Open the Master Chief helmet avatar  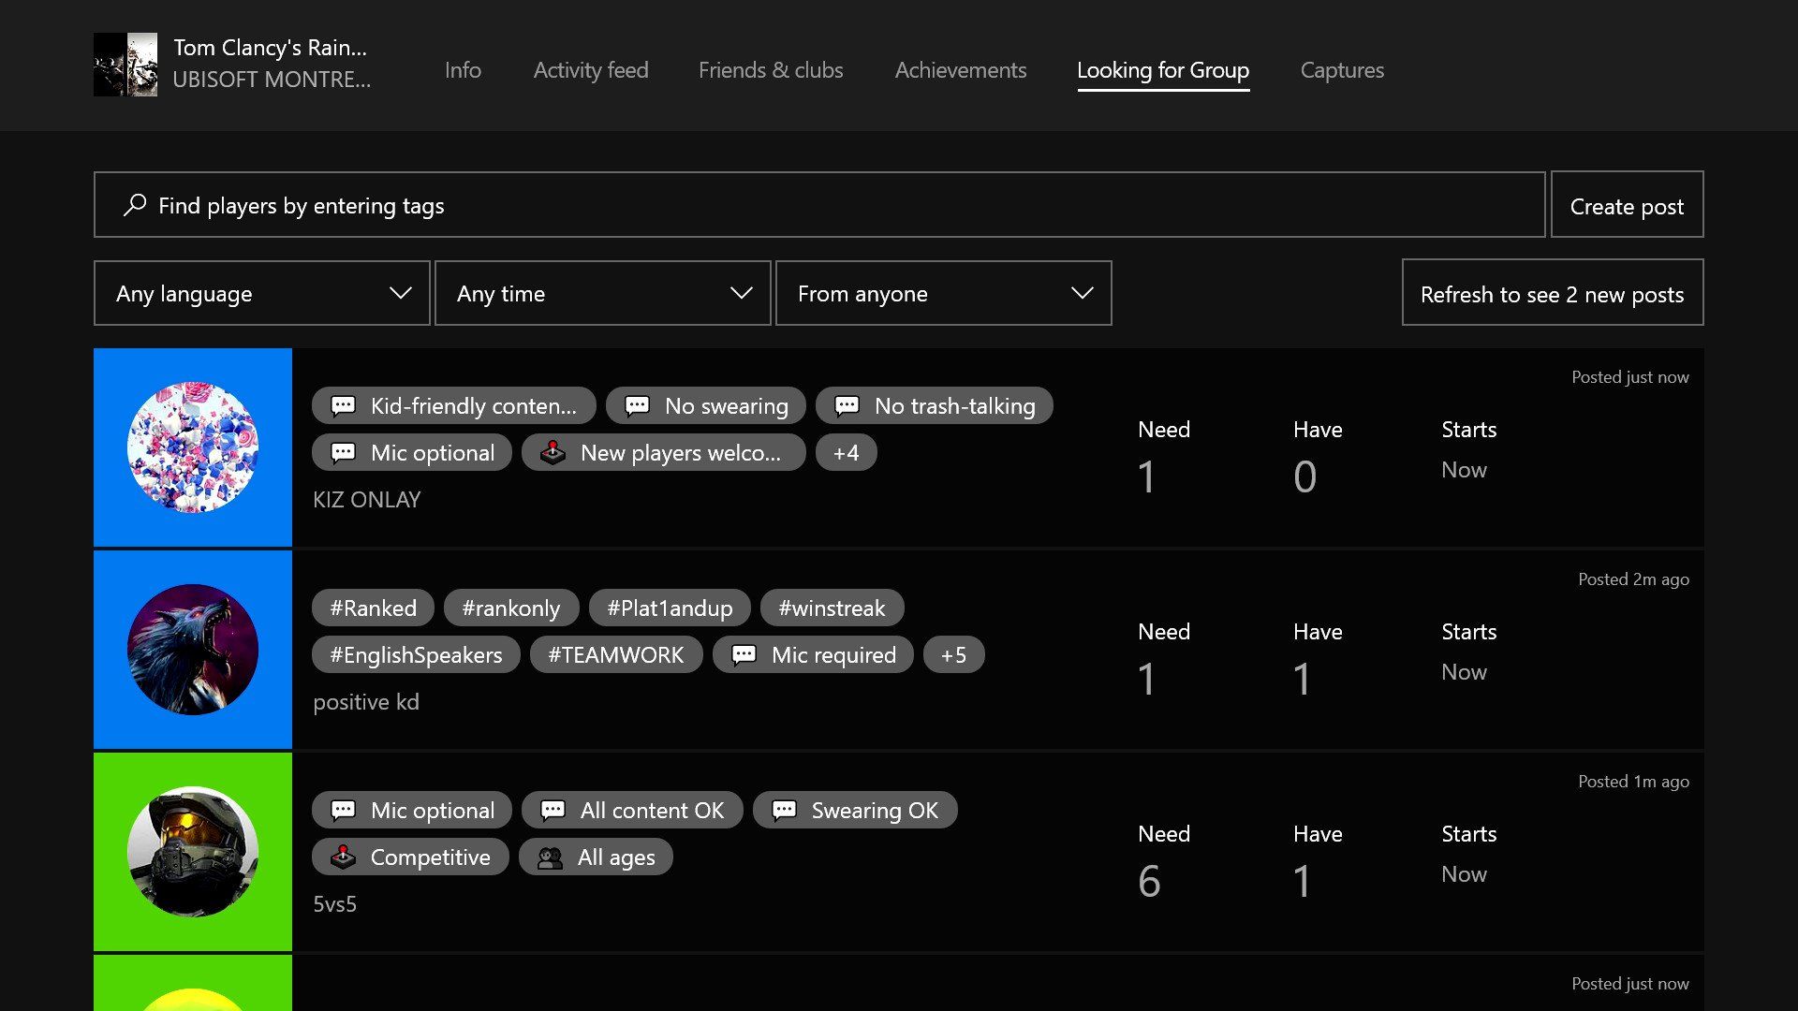tap(193, 852)
